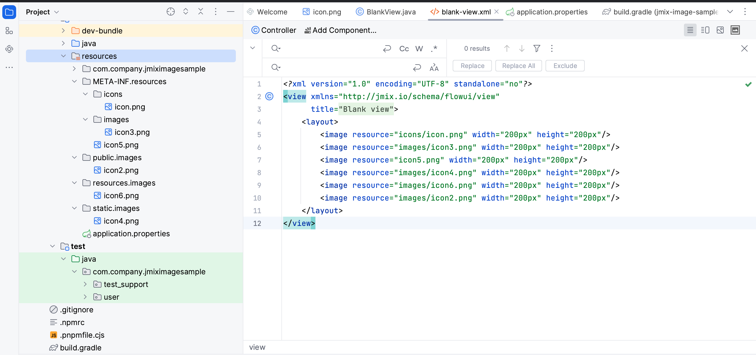Image resolution: width=756 pixels, height=355 pixels.
Task: Toggle Regex (.*) search option
Action: pyautogui.click(x=434, y=48)
